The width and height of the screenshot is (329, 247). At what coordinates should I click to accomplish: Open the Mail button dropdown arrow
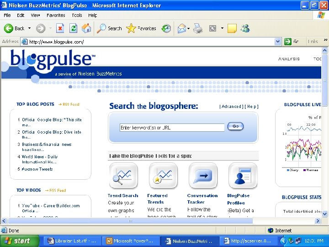188,28
